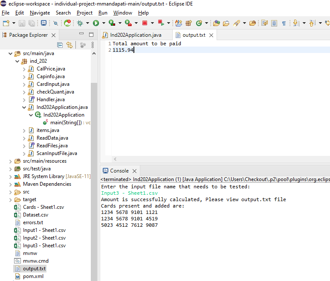
Task: Click the green Spring Boot notification icon
Action: (x=67, y=23)
